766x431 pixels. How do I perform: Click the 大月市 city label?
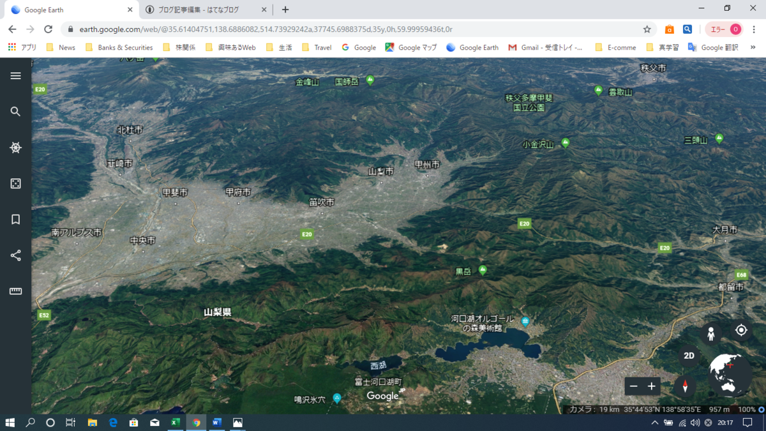(725, 230)
